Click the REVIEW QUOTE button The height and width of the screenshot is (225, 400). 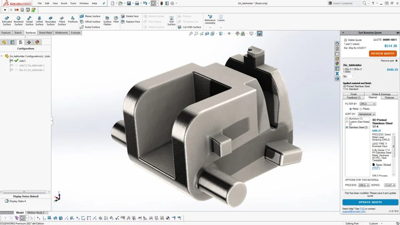pos(383,53)
